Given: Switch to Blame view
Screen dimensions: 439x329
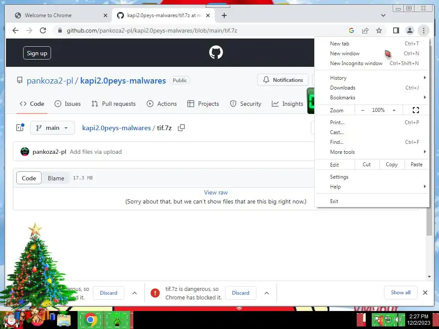Looking at the screenshot, I should 56,178.
